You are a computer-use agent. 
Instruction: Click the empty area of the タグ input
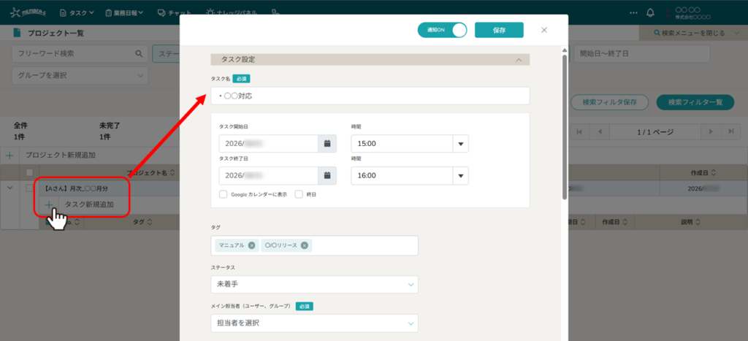coord(365,245)
